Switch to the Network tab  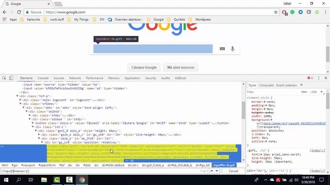(75, 78)
